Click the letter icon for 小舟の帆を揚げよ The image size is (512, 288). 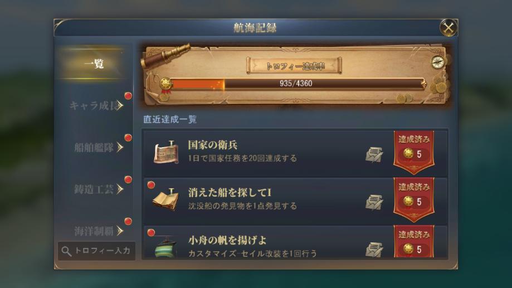tap(374, 250)
